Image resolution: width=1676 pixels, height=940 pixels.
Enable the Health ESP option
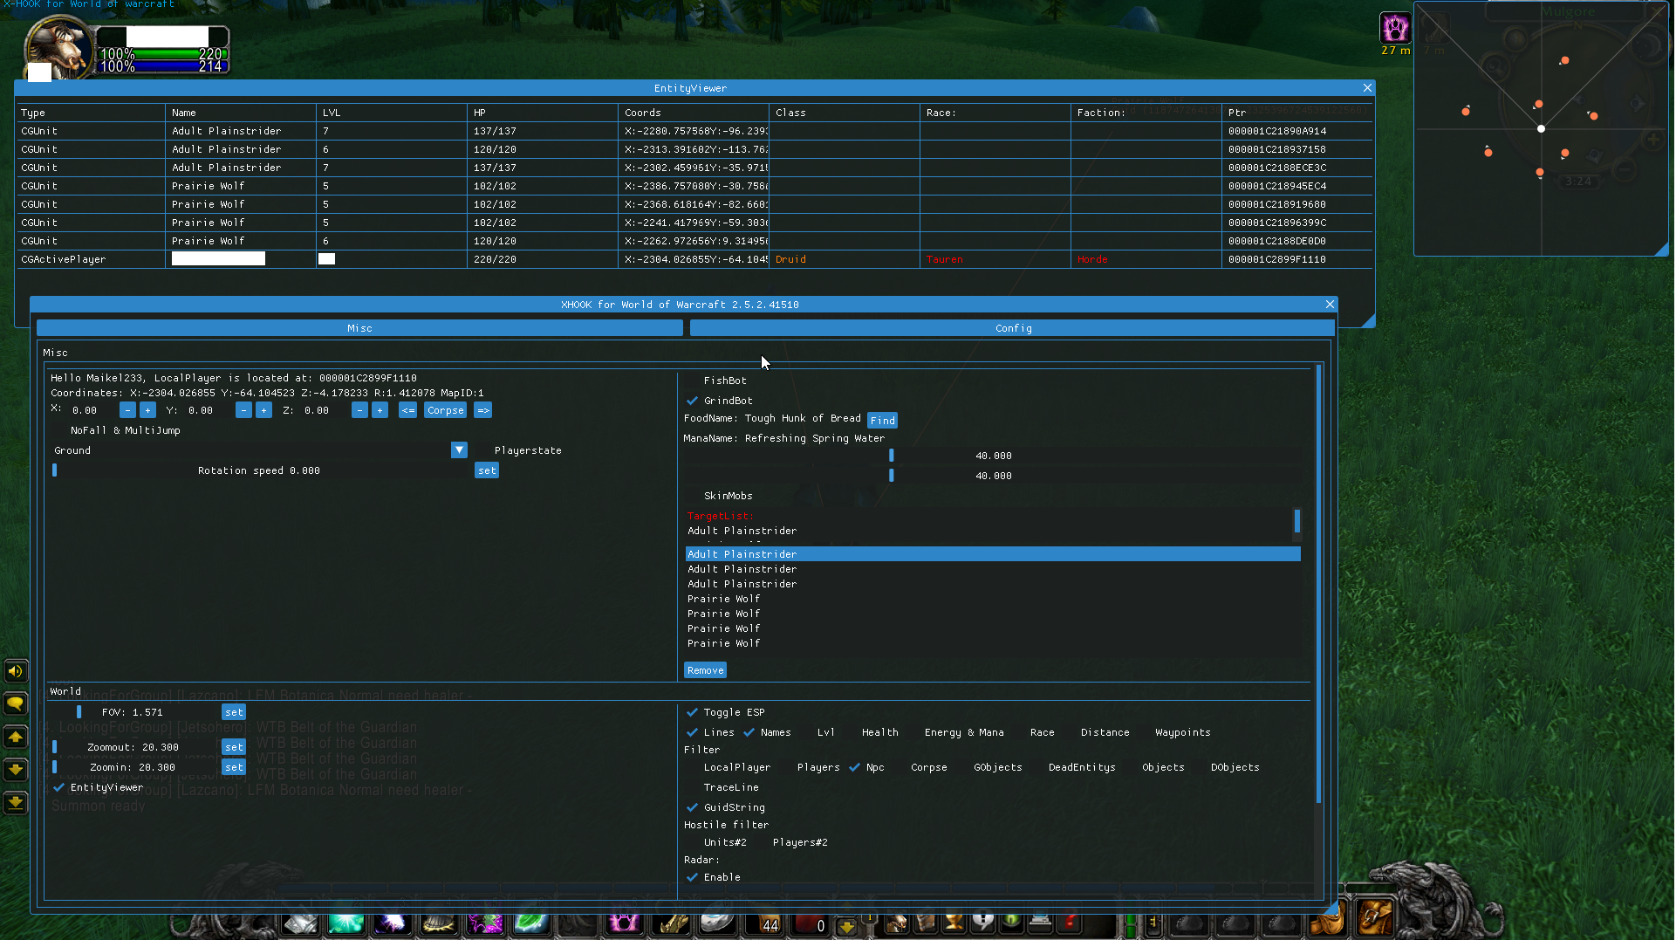pyautogui.click(x=850, y=732)
